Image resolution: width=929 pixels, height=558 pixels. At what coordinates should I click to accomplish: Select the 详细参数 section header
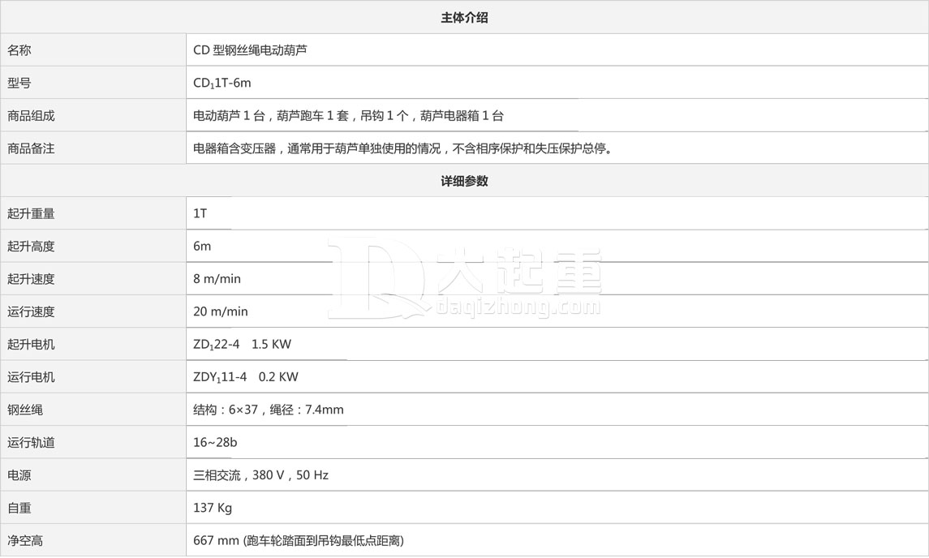(x=464, y=181)
